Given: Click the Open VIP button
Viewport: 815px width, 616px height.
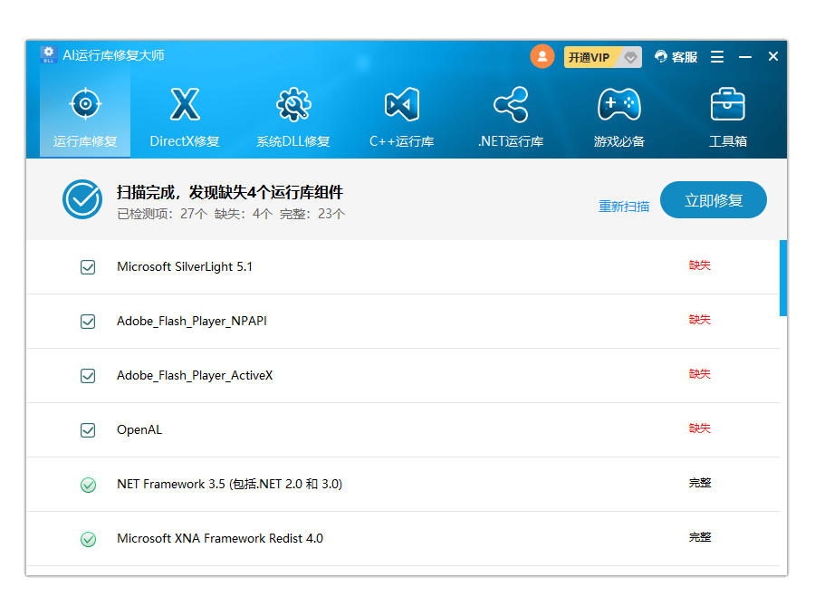Looking at the screenshot, I should tap(590, 57).
